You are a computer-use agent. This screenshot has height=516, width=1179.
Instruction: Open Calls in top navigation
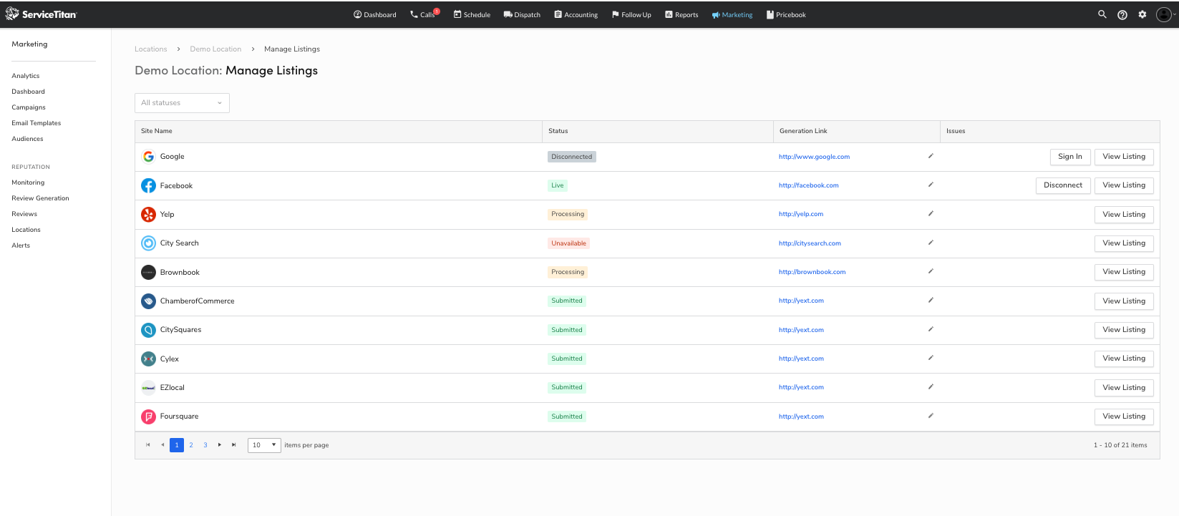424,14
